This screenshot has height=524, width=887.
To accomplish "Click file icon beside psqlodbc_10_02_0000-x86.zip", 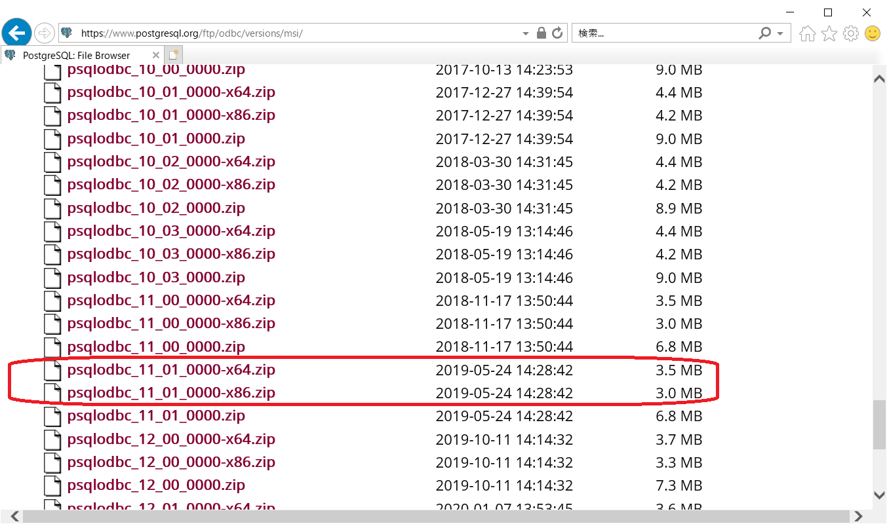I will point(52,185).
